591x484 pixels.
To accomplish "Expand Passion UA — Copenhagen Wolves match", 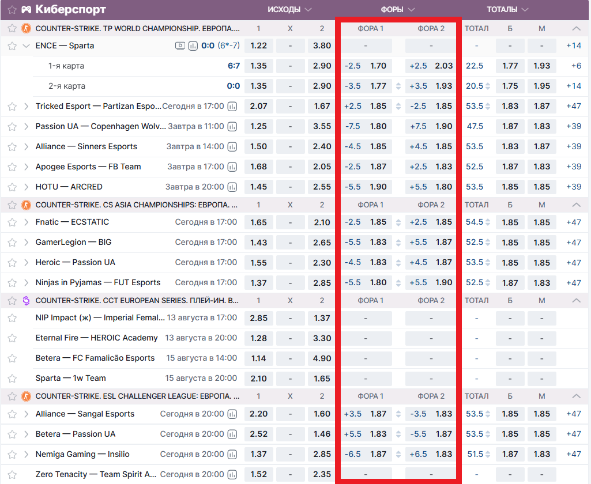I will click(x=26, y=127).
